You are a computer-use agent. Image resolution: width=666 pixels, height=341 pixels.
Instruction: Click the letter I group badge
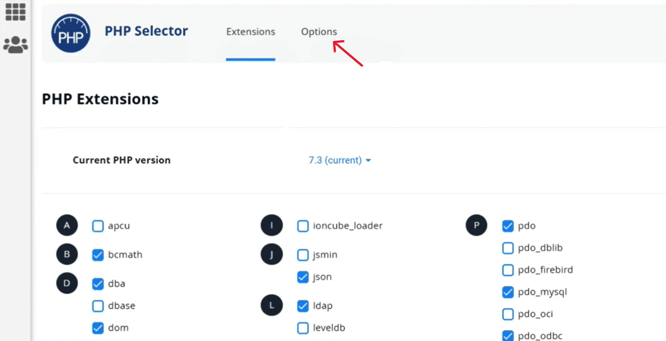[x=272, y=226]
